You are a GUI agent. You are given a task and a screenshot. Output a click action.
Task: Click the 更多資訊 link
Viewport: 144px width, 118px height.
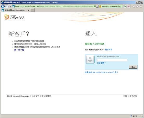tap(109, 49)
